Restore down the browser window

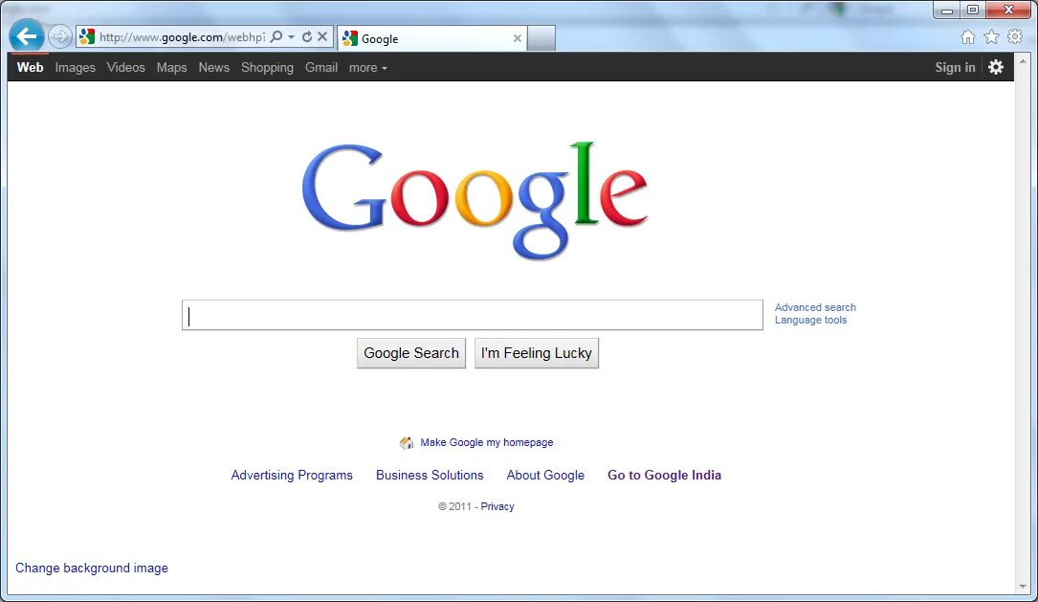973,10
